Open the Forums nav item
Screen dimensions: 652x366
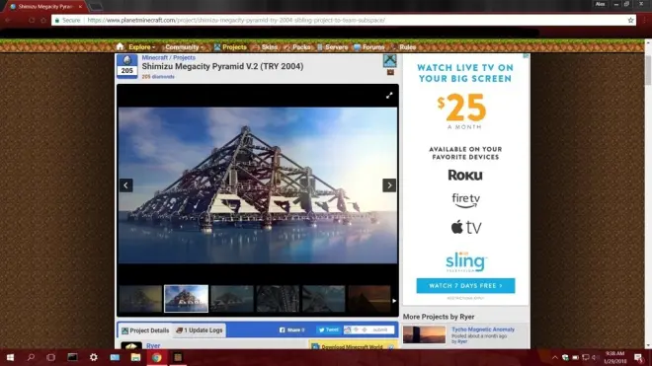point(369,47)
